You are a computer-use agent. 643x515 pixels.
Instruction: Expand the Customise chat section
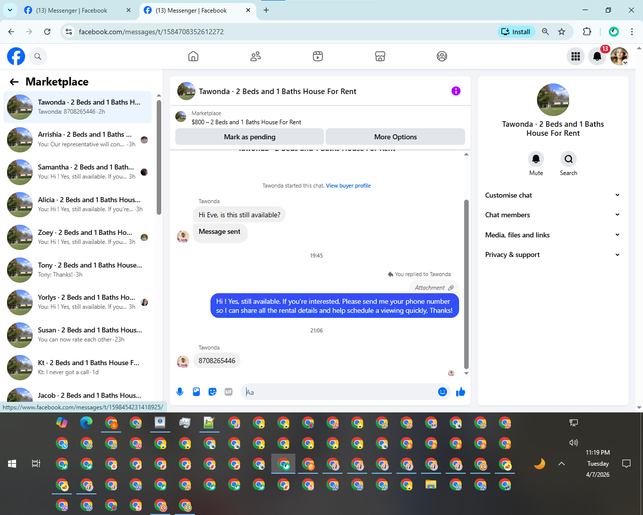(553, 195)
